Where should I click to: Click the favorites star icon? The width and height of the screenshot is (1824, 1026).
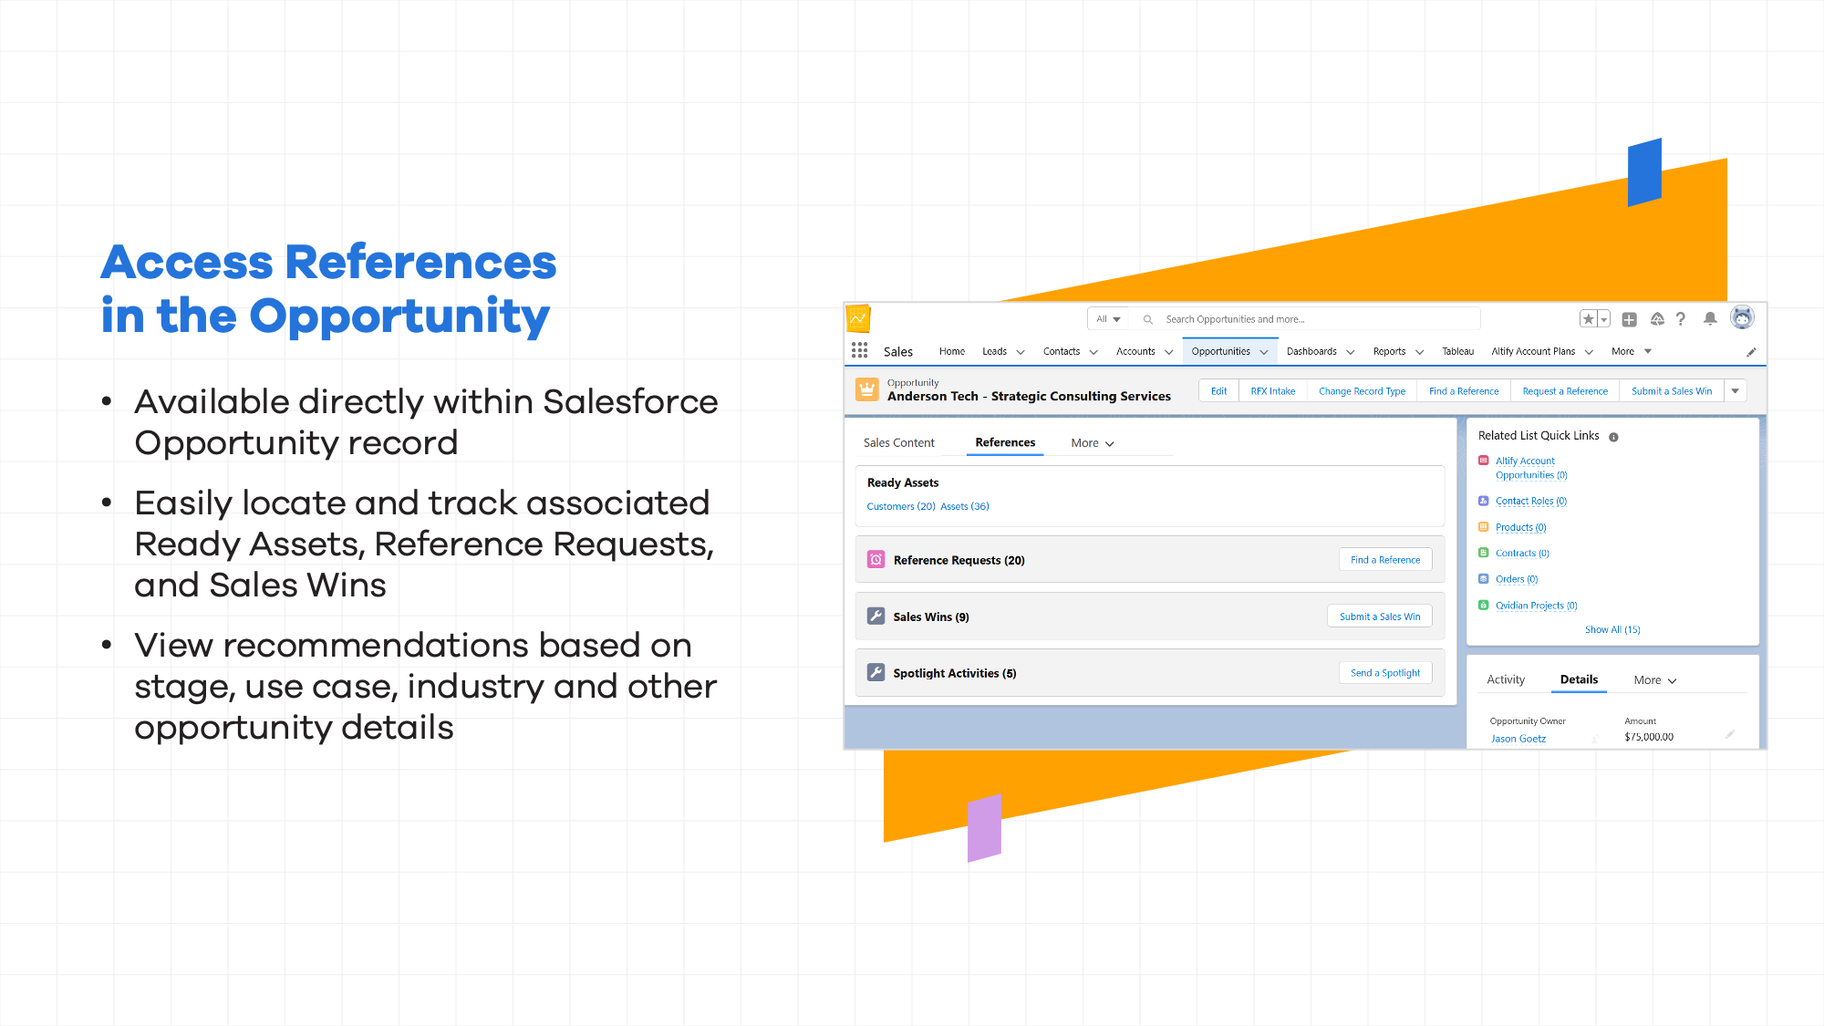1589,319
